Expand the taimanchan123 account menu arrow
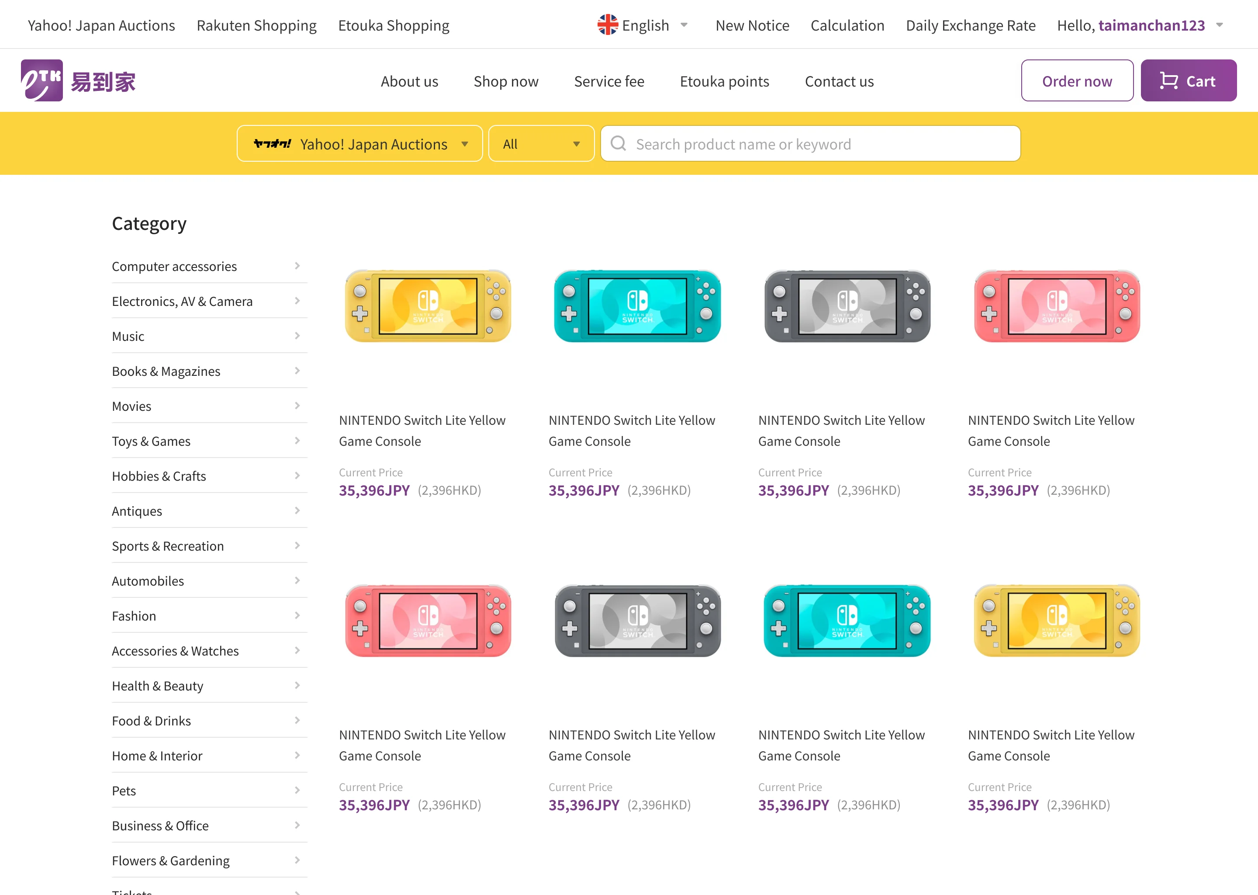Screen dimensions: 1258x895 [1220, 25]
